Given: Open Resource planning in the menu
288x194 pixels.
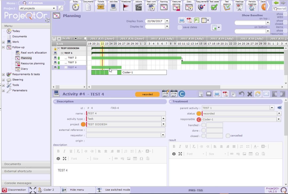Looking at the screenshot, I should [33, 63].
